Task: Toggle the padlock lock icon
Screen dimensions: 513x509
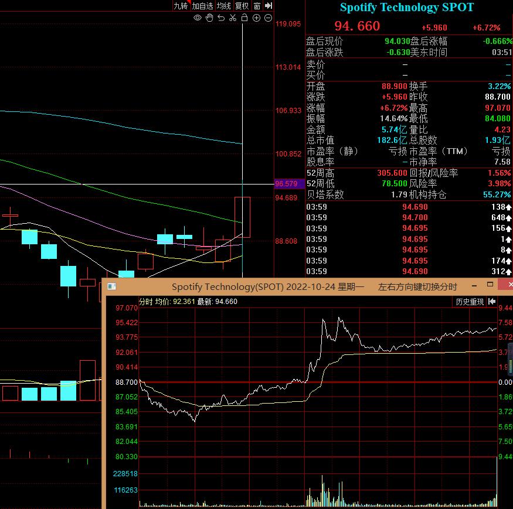Action: [244, 18]
